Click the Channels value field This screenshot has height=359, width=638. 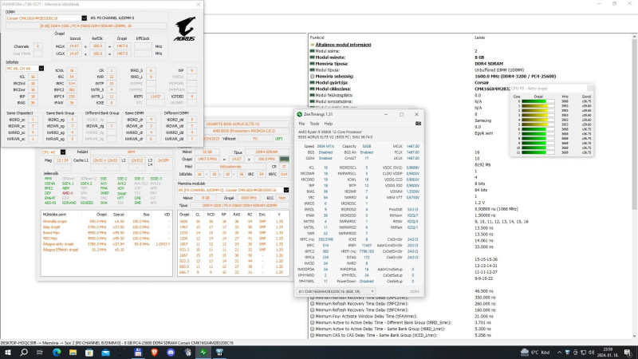[37, 46]
